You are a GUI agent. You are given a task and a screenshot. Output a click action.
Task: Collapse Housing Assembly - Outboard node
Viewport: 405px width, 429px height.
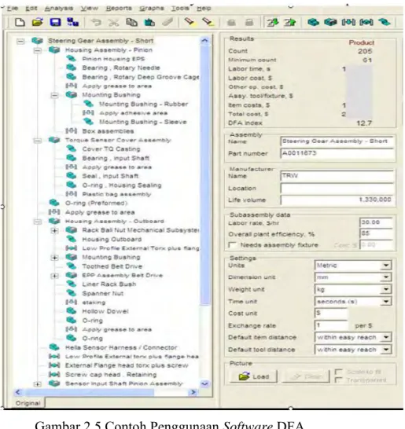38,222
